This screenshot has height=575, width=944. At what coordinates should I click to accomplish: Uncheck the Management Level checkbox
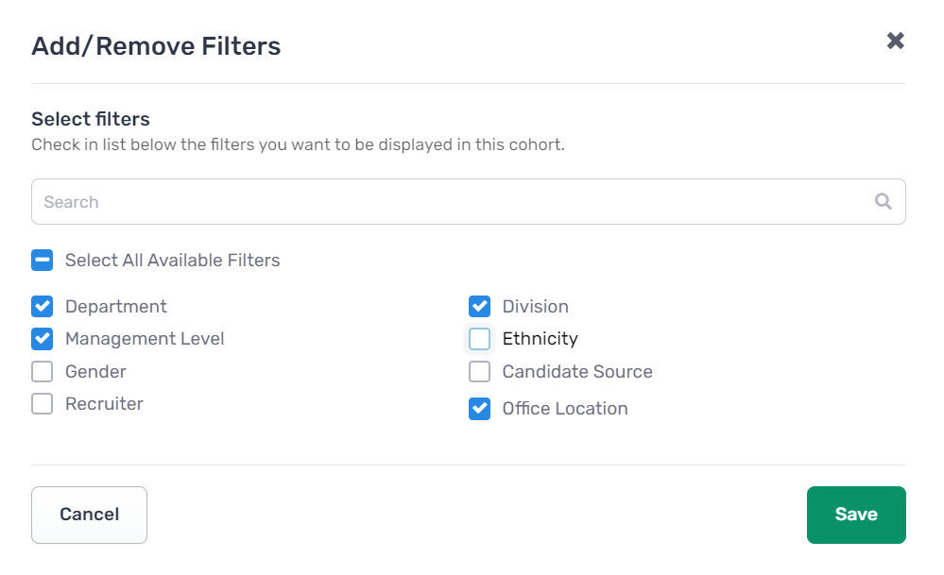[43, 339]
